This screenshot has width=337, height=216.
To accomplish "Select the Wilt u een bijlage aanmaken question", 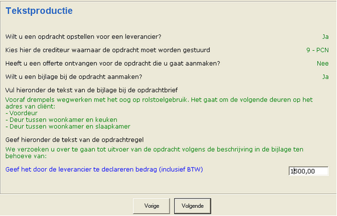I will click(x=74, y=76).
